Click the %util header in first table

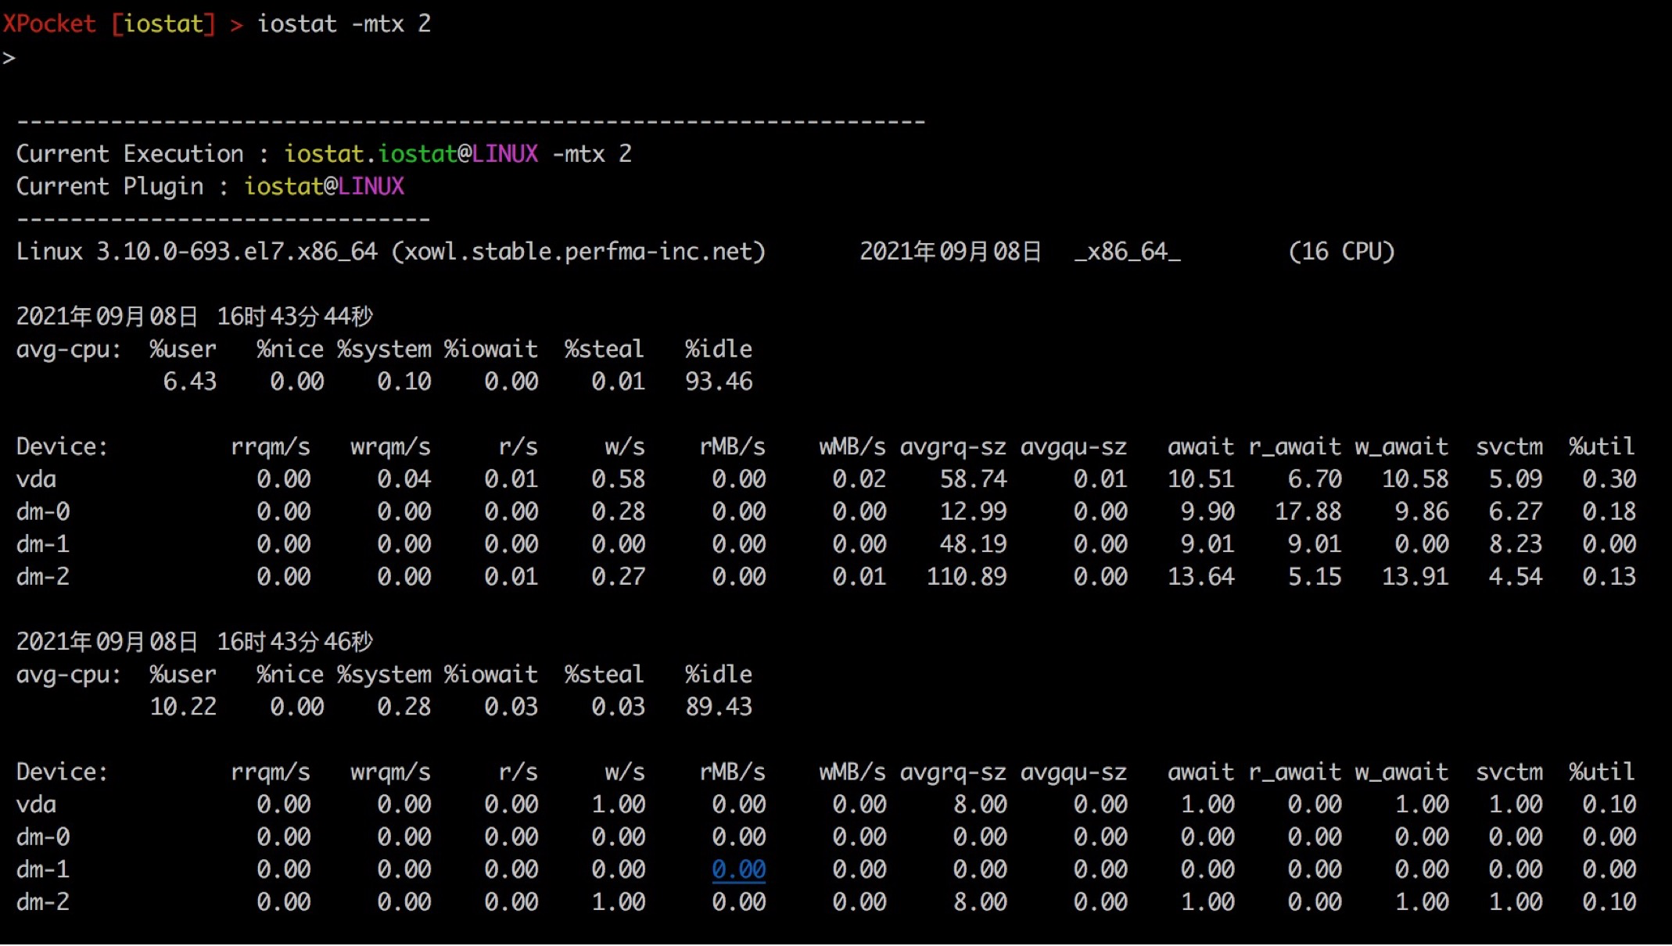[1602, 446]
